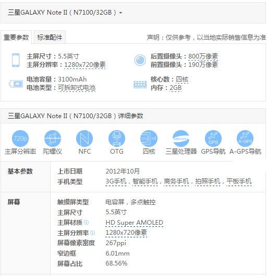Image resolution: width=267 pixels, height=276 pixels.
Task: Click the NFC feature icon
Action: tap(84, 139)
